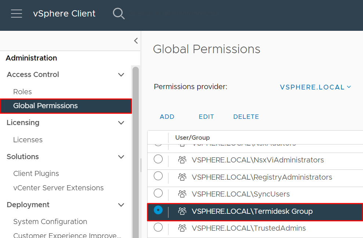Select the TrustedAdmins radio button

tap(158, 227)
